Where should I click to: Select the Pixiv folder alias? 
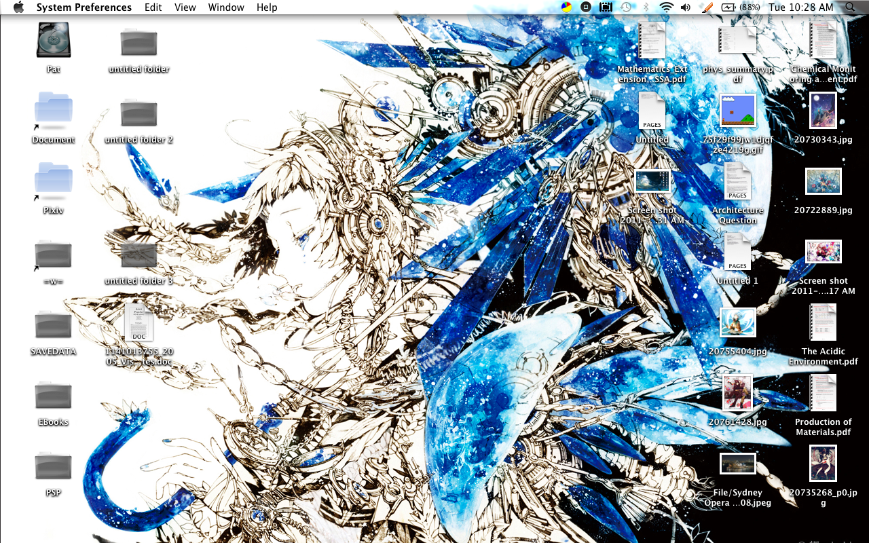(54, 181)
